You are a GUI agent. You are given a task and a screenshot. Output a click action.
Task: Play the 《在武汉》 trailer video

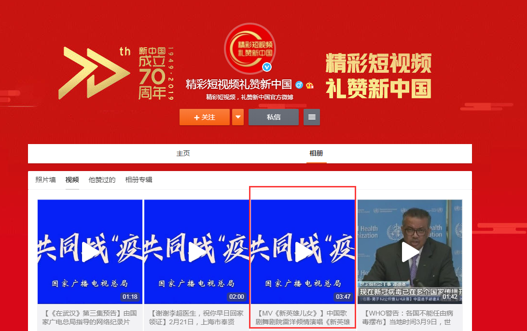(x=90, y=252)
